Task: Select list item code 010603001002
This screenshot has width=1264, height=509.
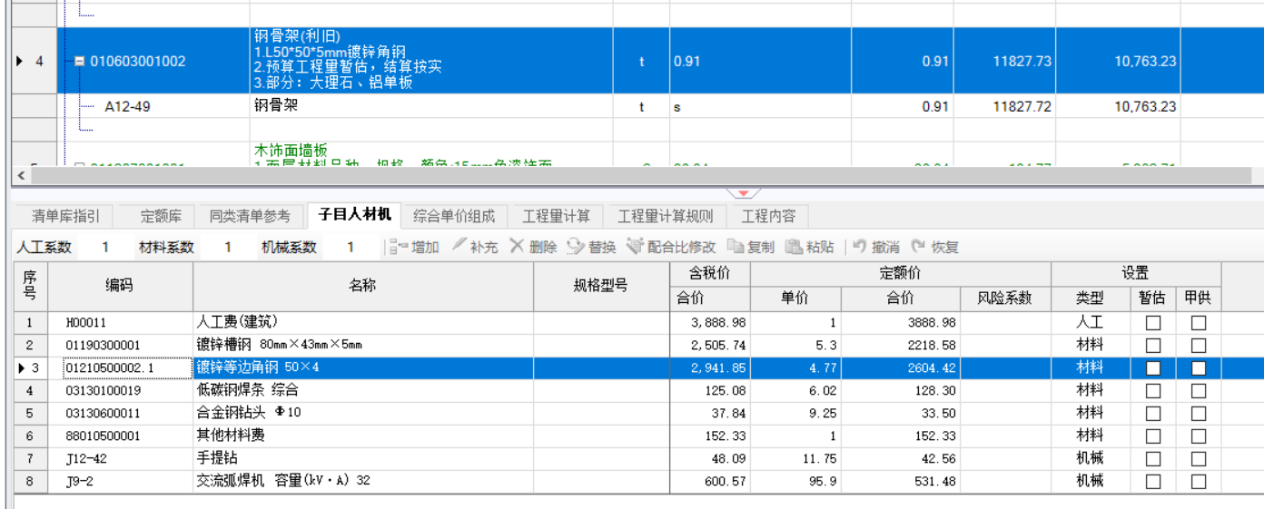Action: 138,62
